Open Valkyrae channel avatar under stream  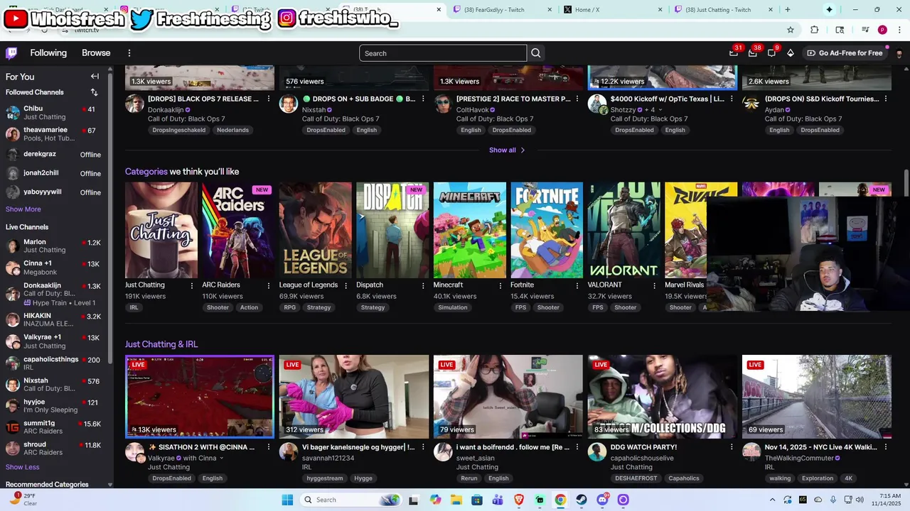pyautogui.click(x=135, y=451)
